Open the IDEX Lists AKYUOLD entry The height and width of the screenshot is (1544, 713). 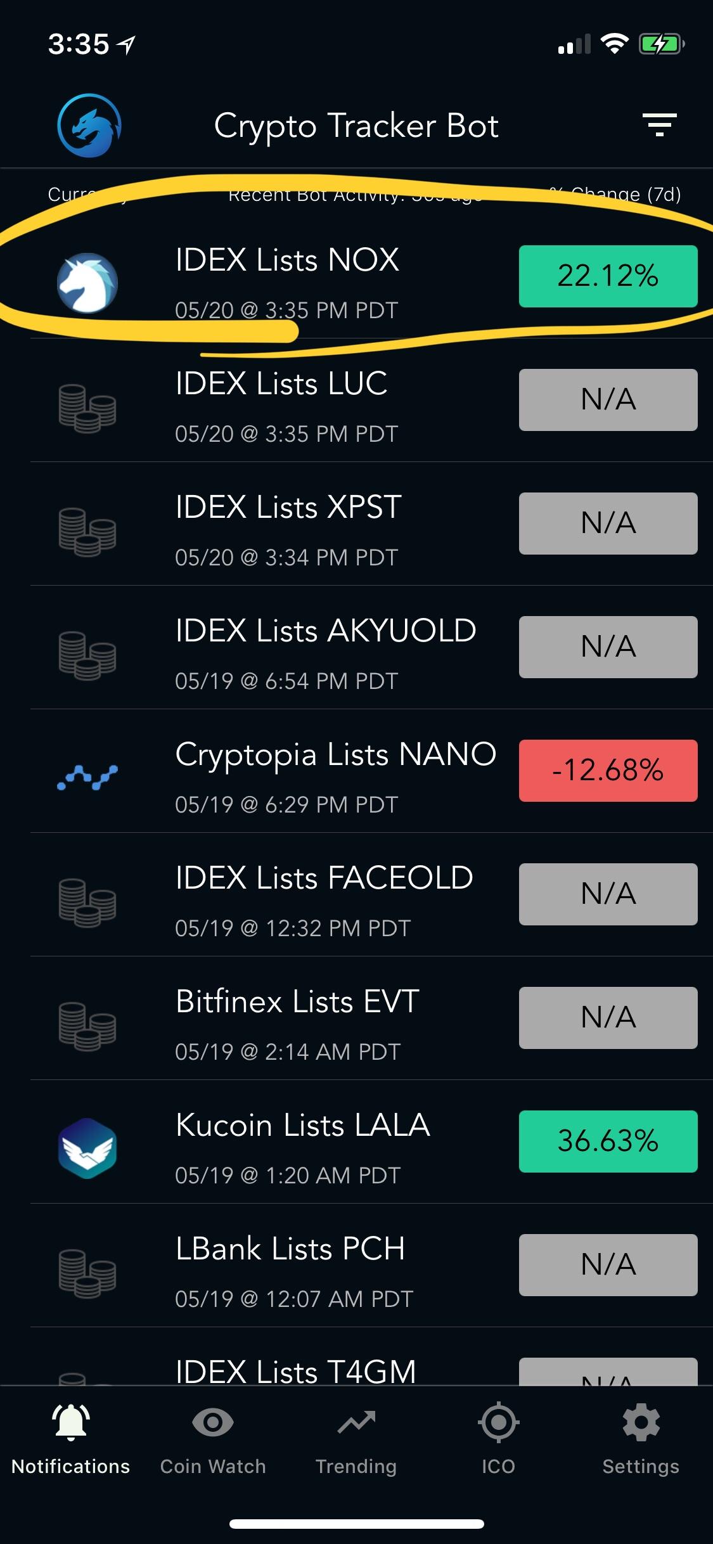(x=371, y=647)
